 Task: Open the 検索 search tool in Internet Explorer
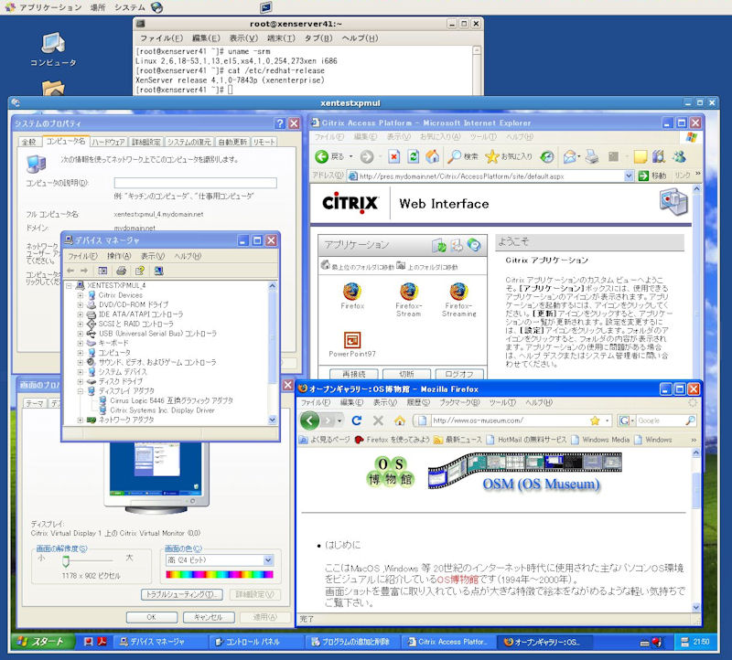[x=463, y=156]
